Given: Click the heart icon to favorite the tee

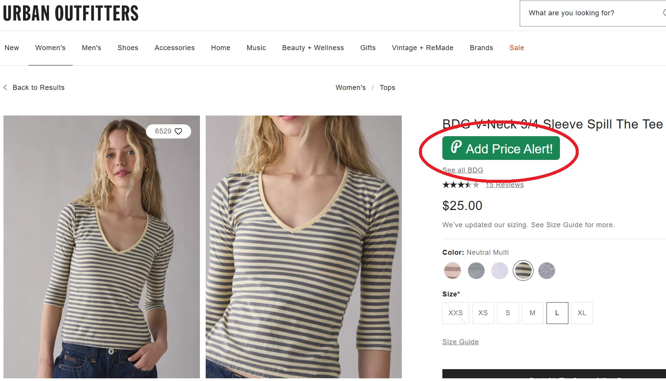Looking at the screenshot, I should 178,131.
